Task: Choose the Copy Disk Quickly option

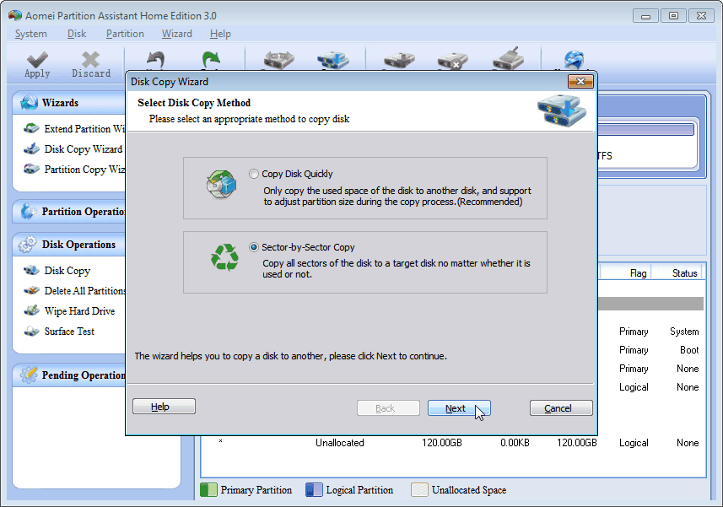Action: click(254, 174)
